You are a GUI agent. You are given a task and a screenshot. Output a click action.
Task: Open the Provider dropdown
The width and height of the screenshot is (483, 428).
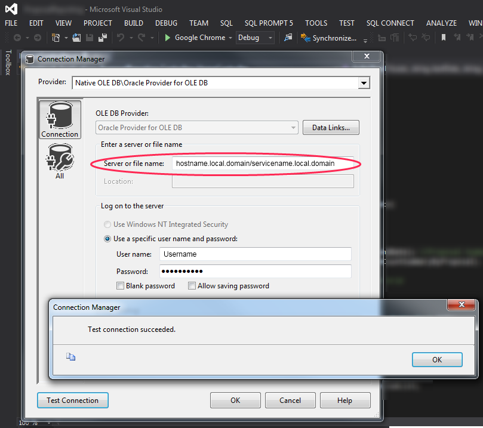364,83
